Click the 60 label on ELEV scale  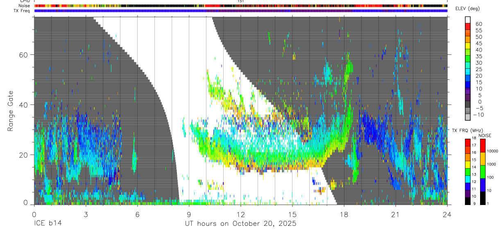478,24
